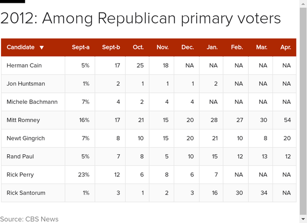Screen dimensions: 307x223
Task: Sort table by Candidate column header
Action: pos(21,47)
